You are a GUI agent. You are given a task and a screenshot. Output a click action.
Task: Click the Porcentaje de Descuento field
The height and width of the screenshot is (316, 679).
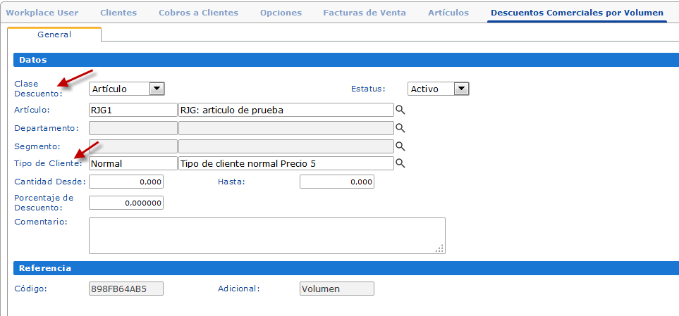point(126,203)
